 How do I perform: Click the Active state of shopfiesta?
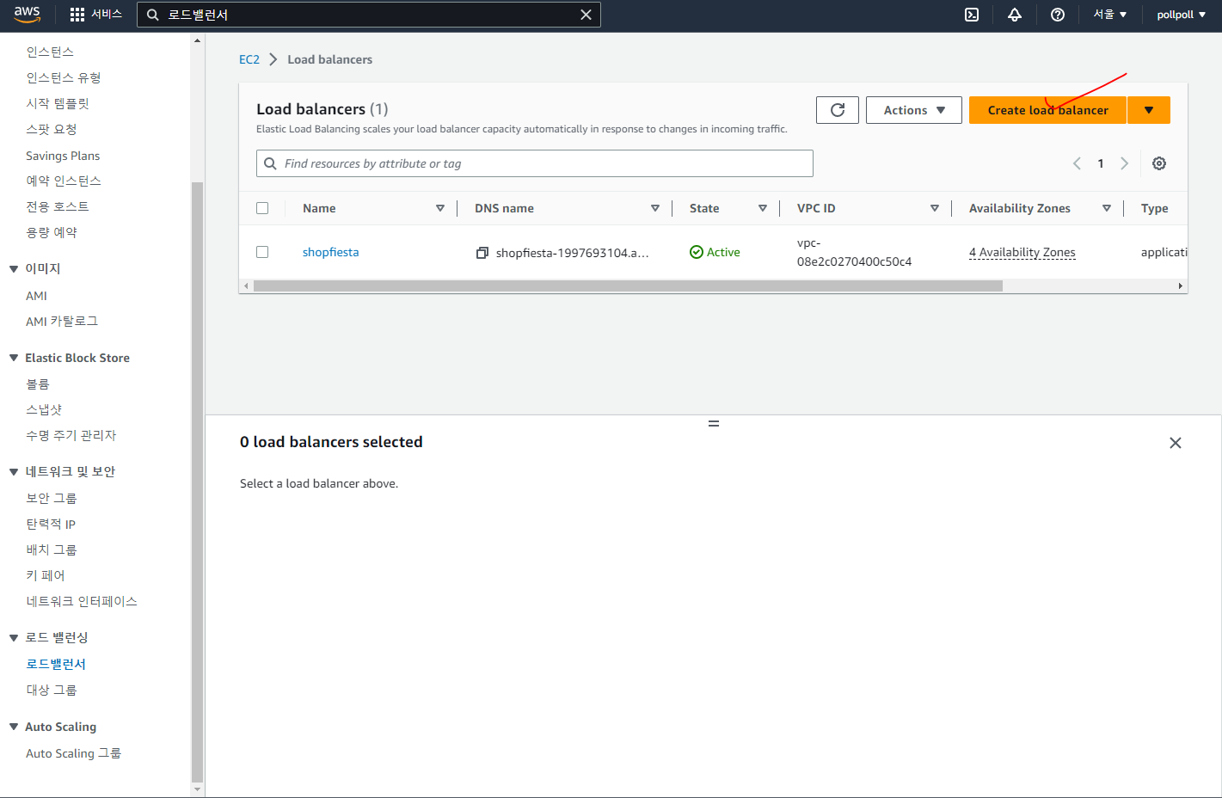tap(715, 252)
